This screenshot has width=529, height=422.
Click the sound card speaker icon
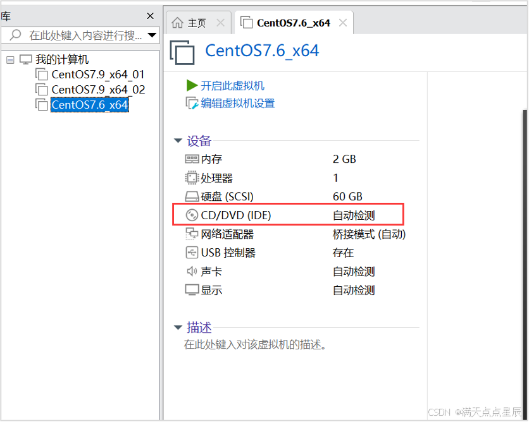tap(192, 271)
